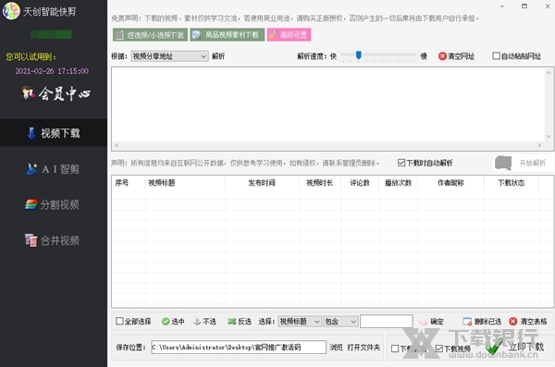Close the application window
The height and width of the screenshot is (367, 555).
pyautogui.click(x=548, y=6)
